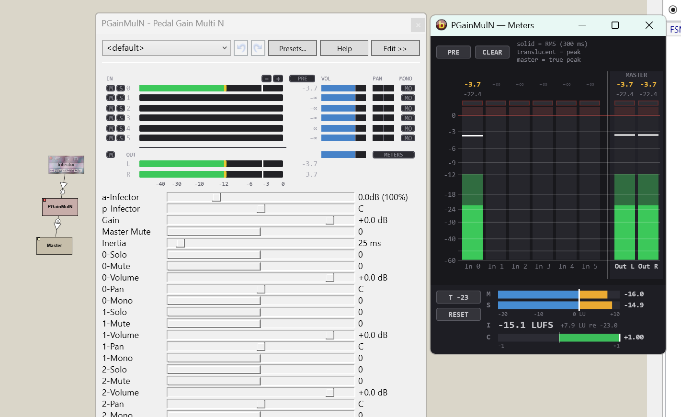This screenshot has height=417, width=681.
Task: Click the Help button
Action: click(344, 48)
